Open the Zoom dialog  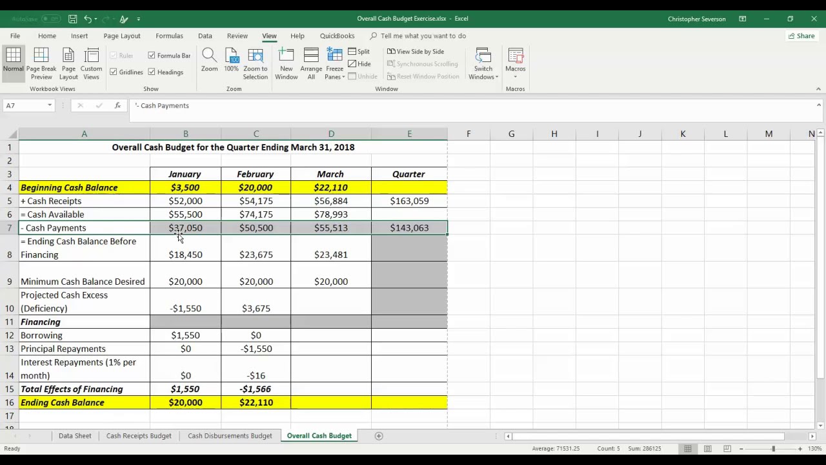[x=209, y=60]
